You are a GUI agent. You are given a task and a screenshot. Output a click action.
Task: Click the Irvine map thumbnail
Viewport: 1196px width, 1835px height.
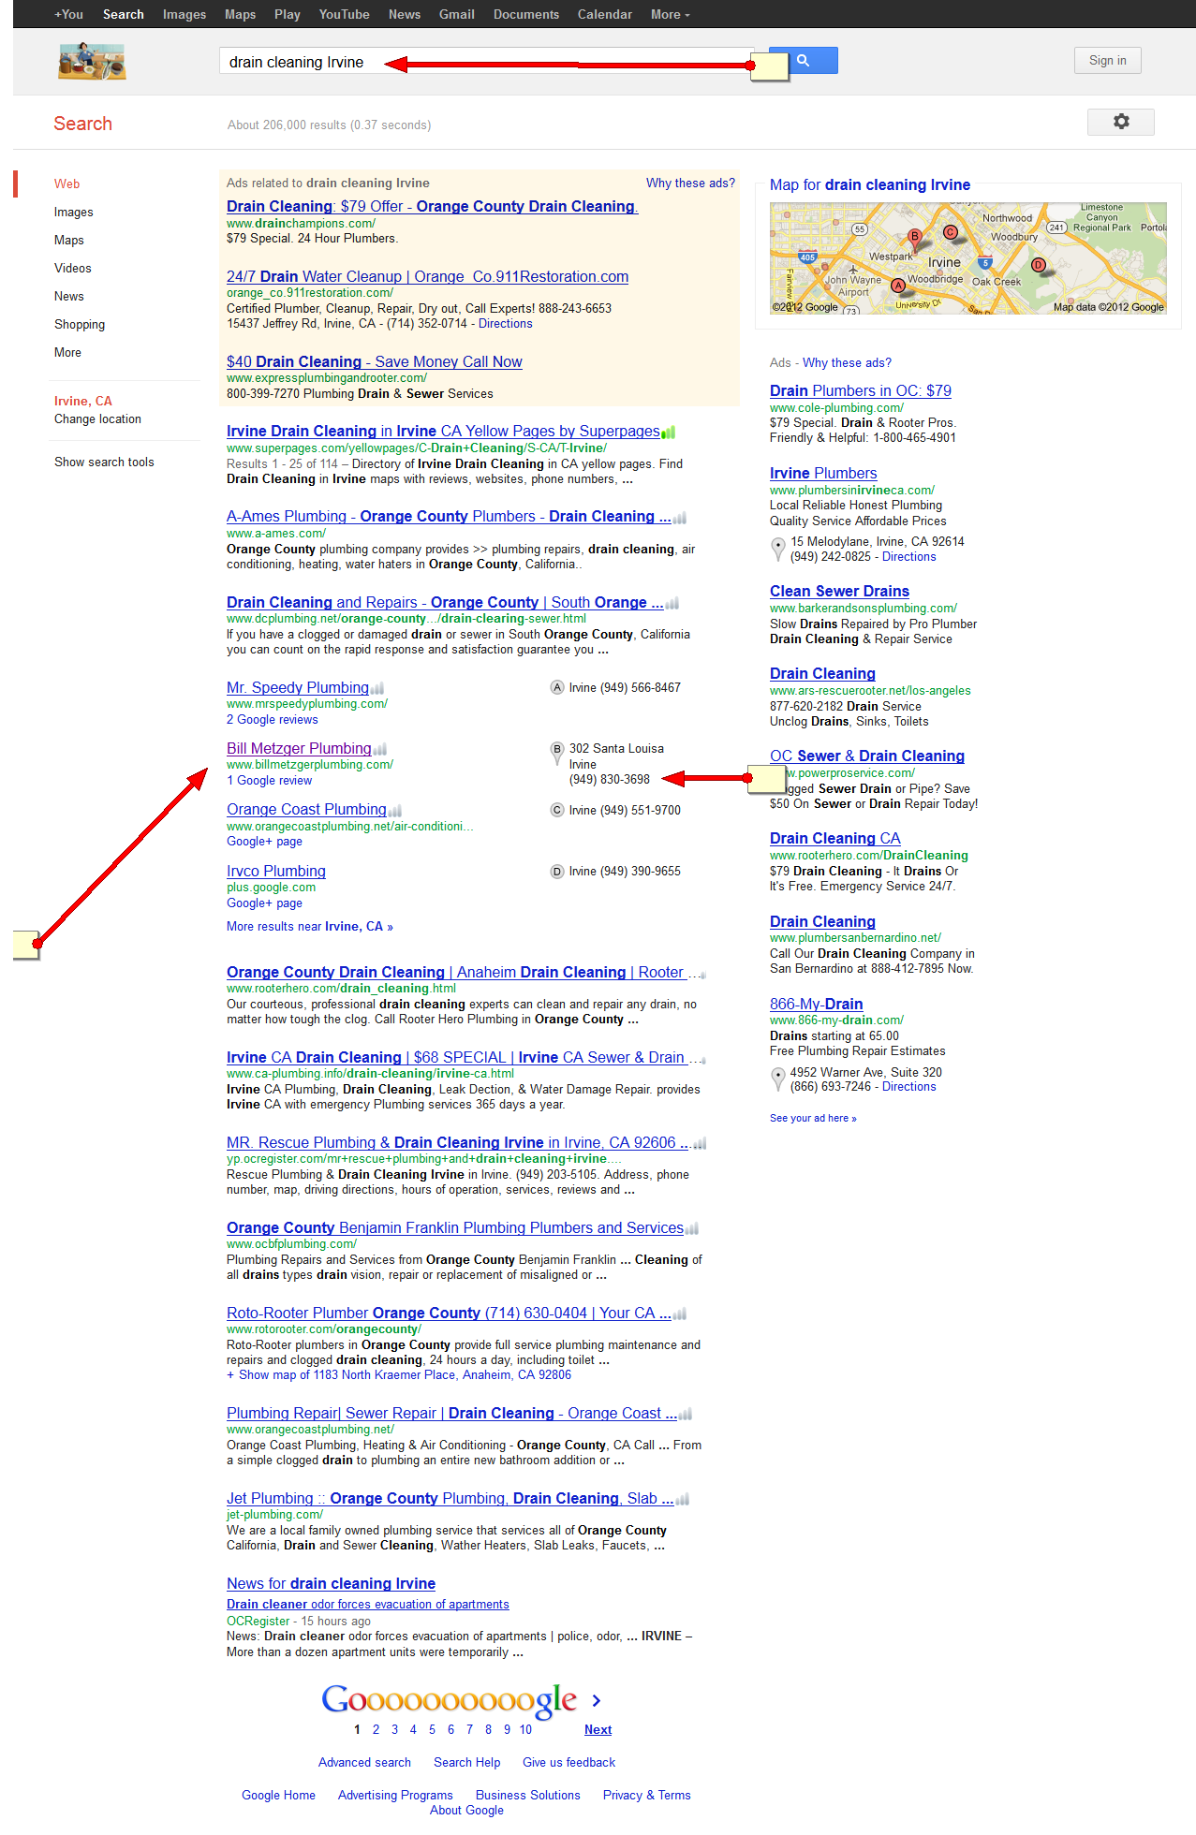[x=968, y=257]
